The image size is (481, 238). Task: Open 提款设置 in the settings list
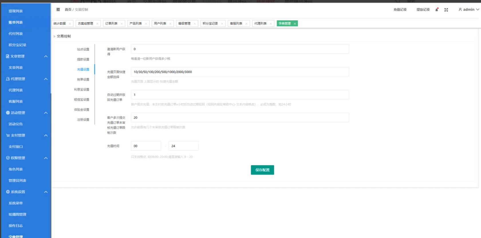tap(83, 59)
